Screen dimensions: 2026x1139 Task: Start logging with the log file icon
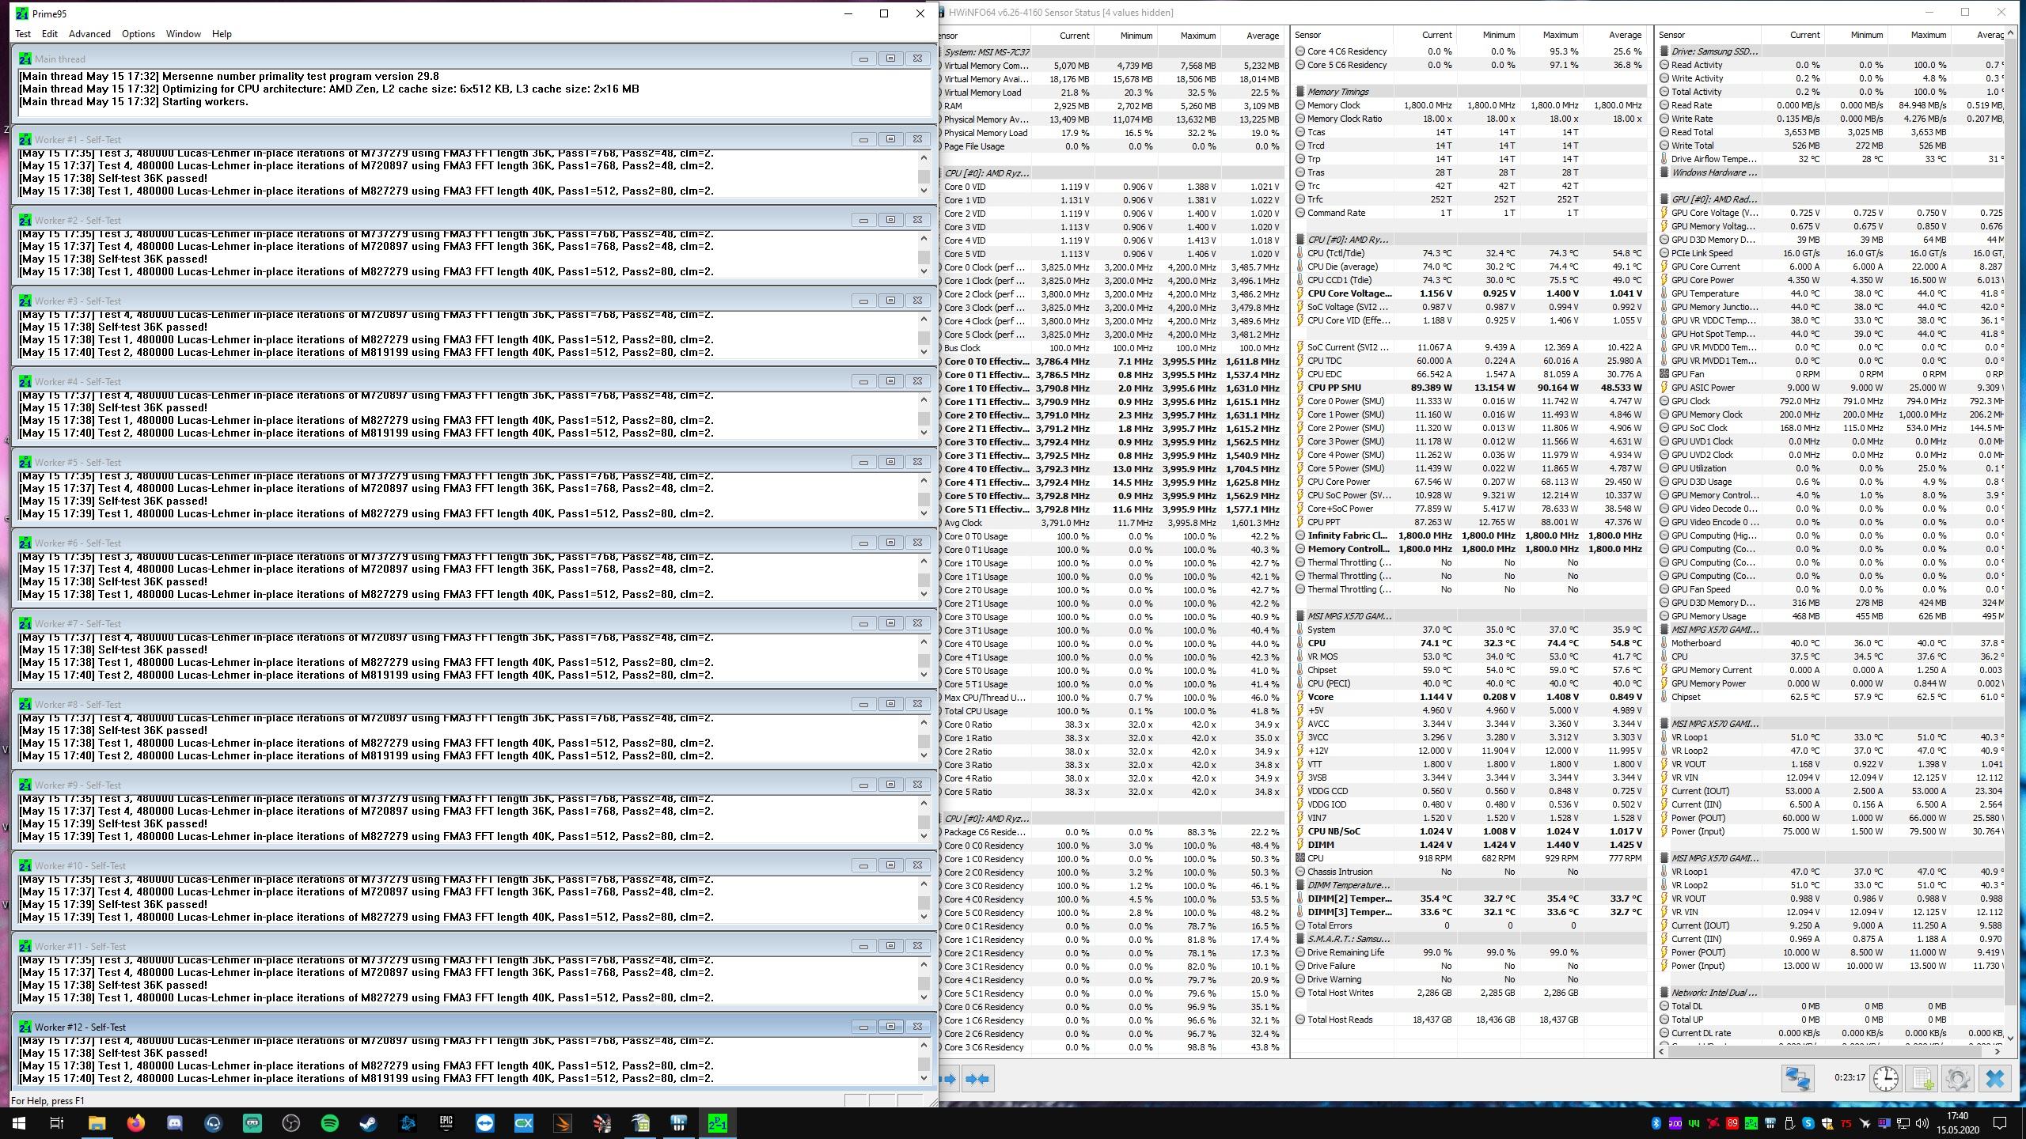pyautogui.click(x=1922, y=1079)
